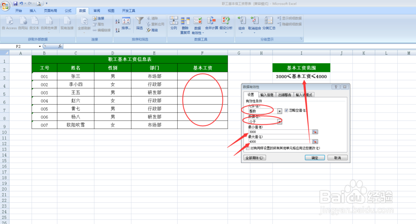
Task: Click the 最大值 field containing 4000
Action: 280,142
